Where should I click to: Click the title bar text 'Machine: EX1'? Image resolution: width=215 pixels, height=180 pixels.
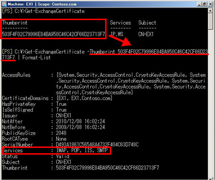(20, 4)
